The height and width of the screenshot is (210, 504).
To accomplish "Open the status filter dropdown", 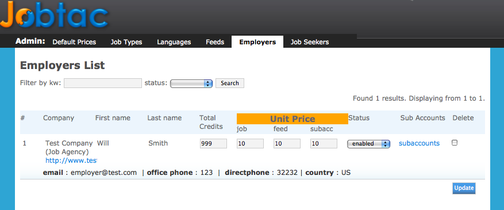I will tap(191, 83).
